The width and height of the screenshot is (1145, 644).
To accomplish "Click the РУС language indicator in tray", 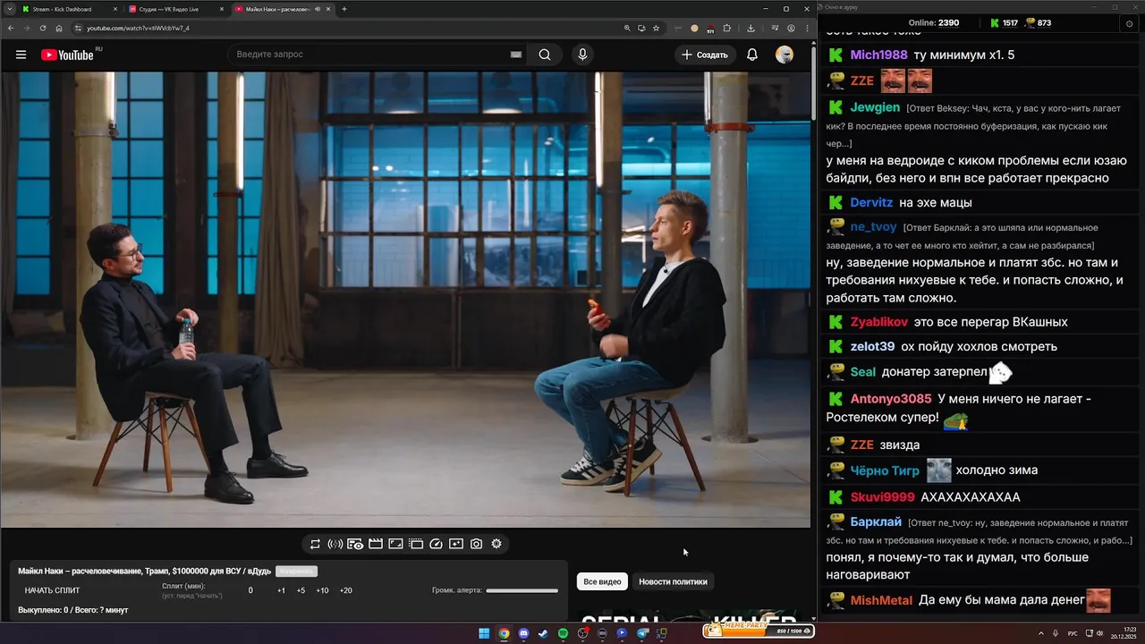I will click(x=1073, y=633).
